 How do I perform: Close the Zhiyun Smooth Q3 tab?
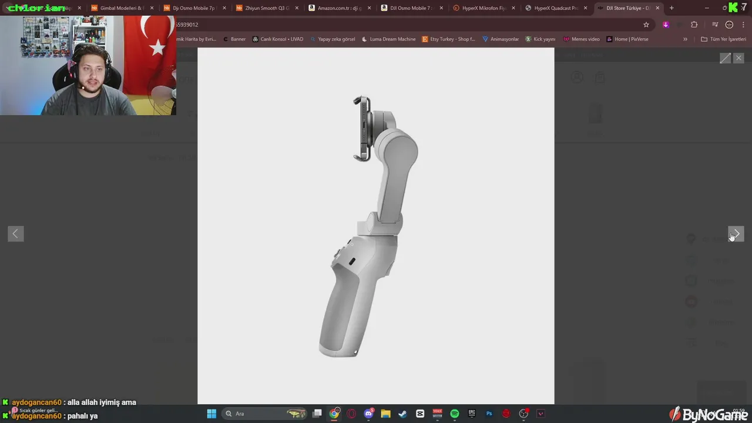(x=296, y=8)
